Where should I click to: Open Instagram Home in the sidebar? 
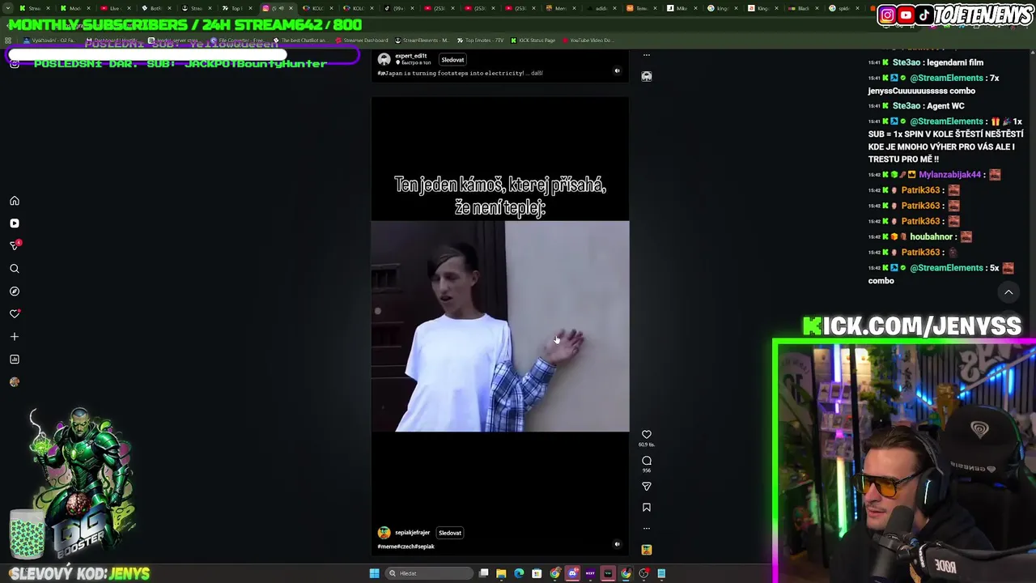pyautogui.click(x=15, y=201)
